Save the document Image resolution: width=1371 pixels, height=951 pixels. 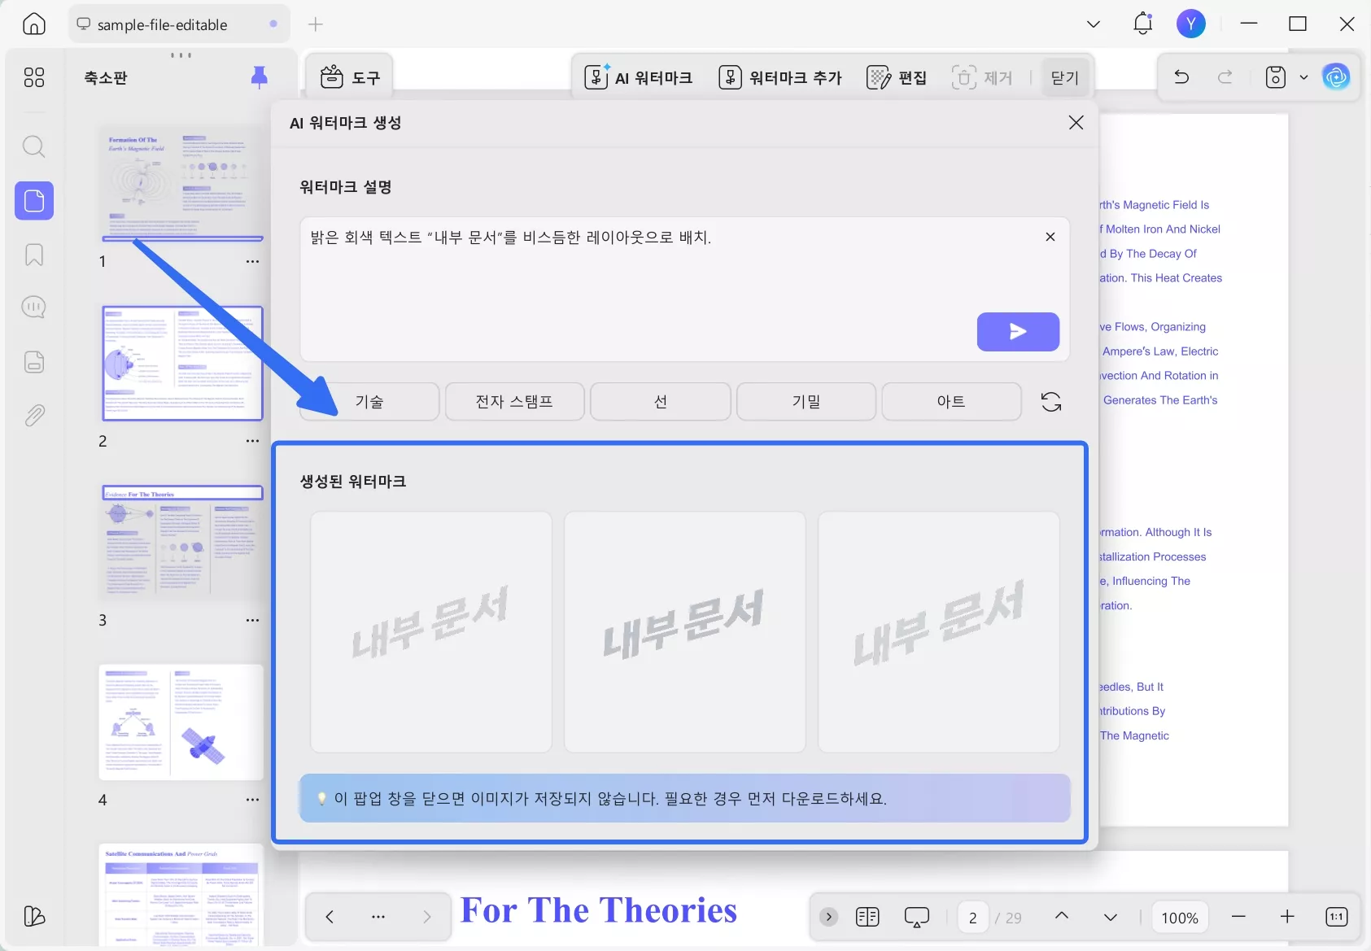click(x=1276, y=77)
